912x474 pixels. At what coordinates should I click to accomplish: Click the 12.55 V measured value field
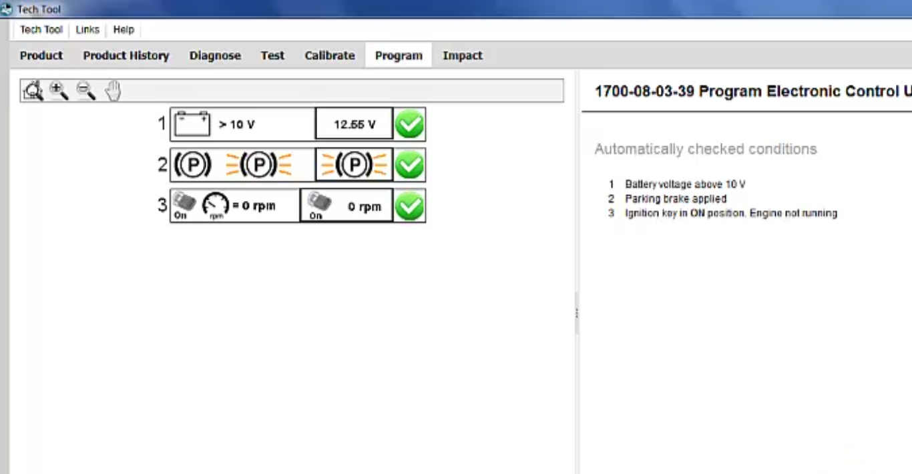[354, 124]
